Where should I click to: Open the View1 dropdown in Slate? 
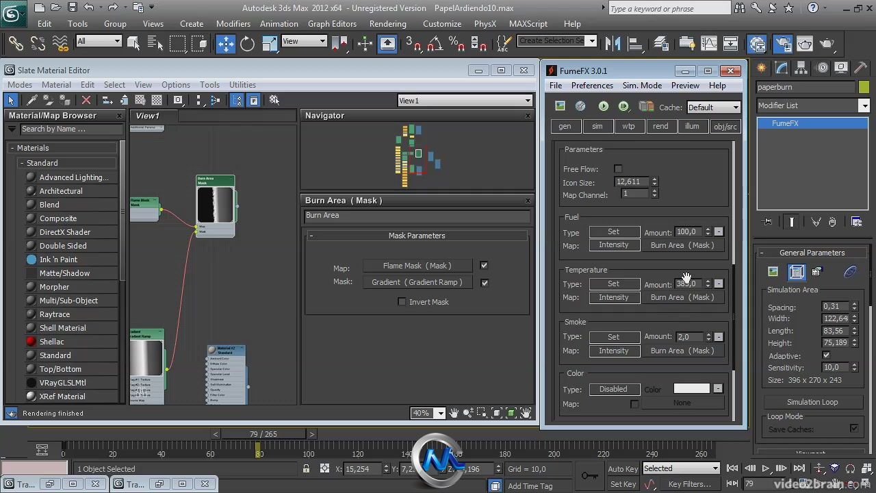[x=465, y=101]
